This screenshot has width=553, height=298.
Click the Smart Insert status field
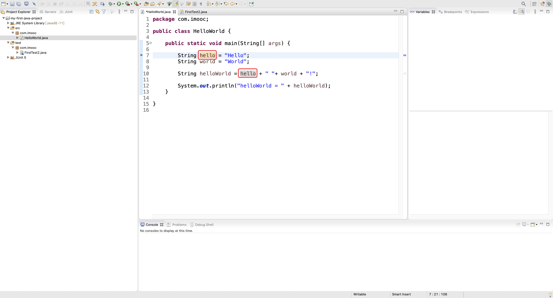coord(401,294)
